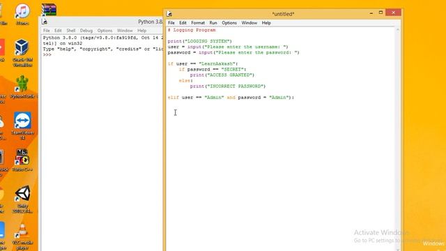Screen dimensions: 446x251
Task: Open VLC media player shortcut
Action: click(22, 236)
